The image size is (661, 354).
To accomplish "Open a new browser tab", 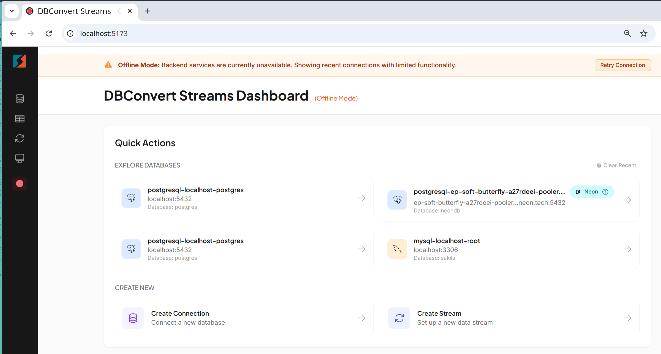I will (147, 11).
